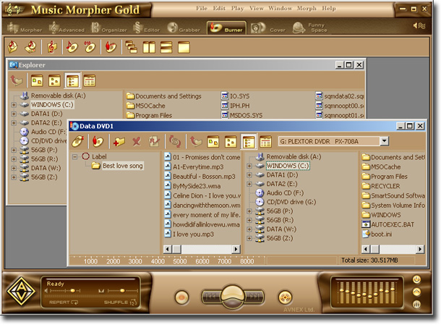Open the PLEXTOR DVDR drive dropdown
Image resolution: width=441 pixels, height=325 pixels.
383,141
